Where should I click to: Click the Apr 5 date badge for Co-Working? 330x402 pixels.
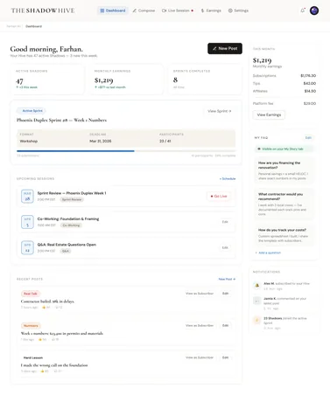coord(27,222)
